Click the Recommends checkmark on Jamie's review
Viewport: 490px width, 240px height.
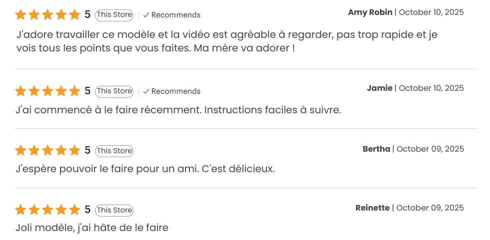point(146,91)
